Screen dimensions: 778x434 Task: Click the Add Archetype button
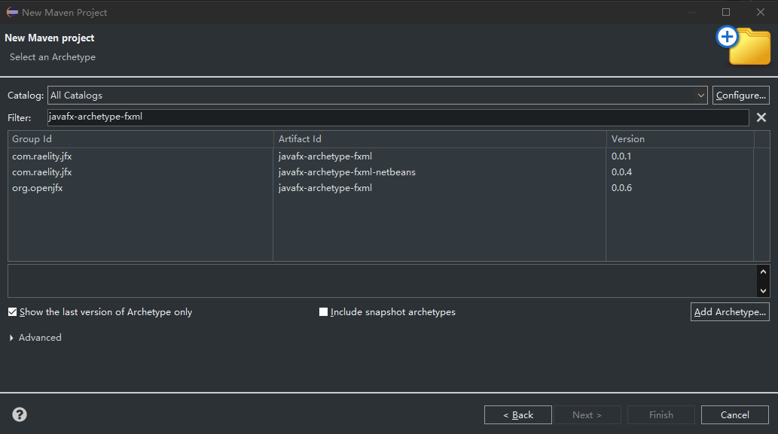729,311
